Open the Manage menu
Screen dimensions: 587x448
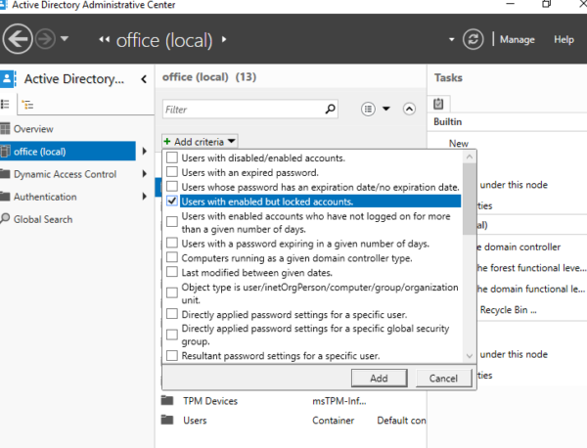coord(517,40)
